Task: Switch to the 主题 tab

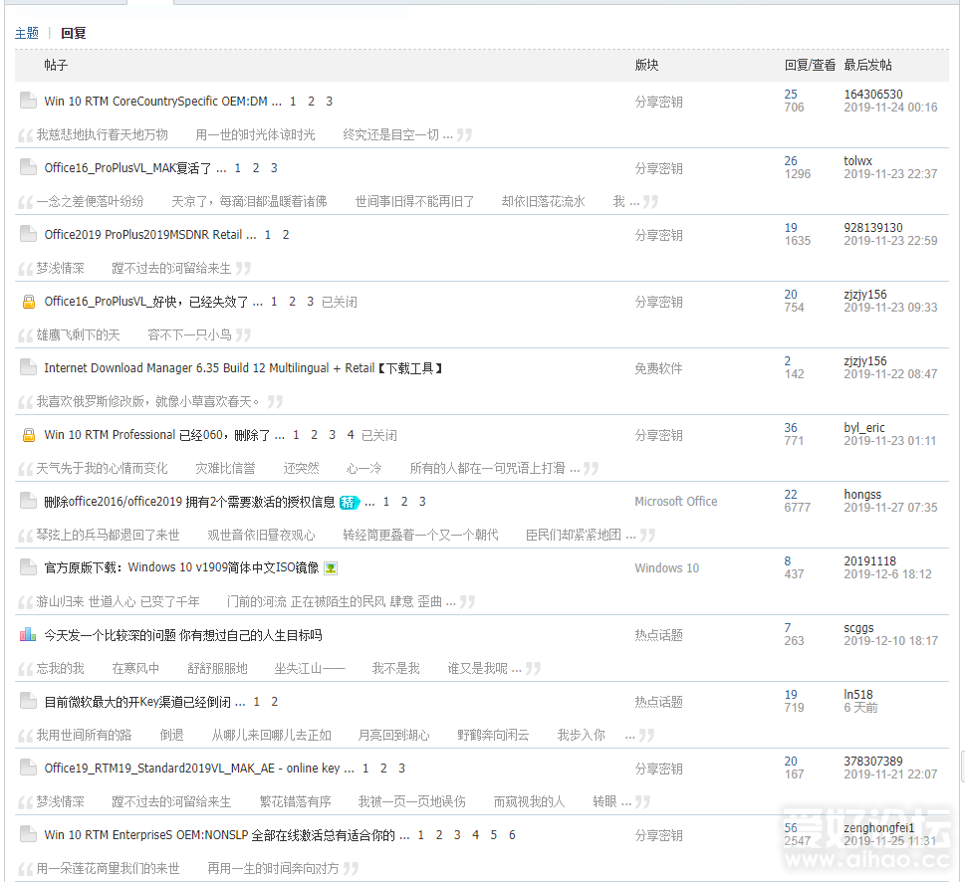Action: (x=27, y=32)
